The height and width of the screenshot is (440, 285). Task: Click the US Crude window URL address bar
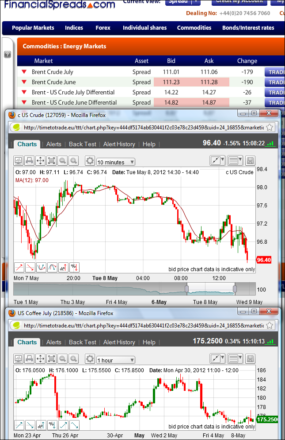click(x=143, y=128)
